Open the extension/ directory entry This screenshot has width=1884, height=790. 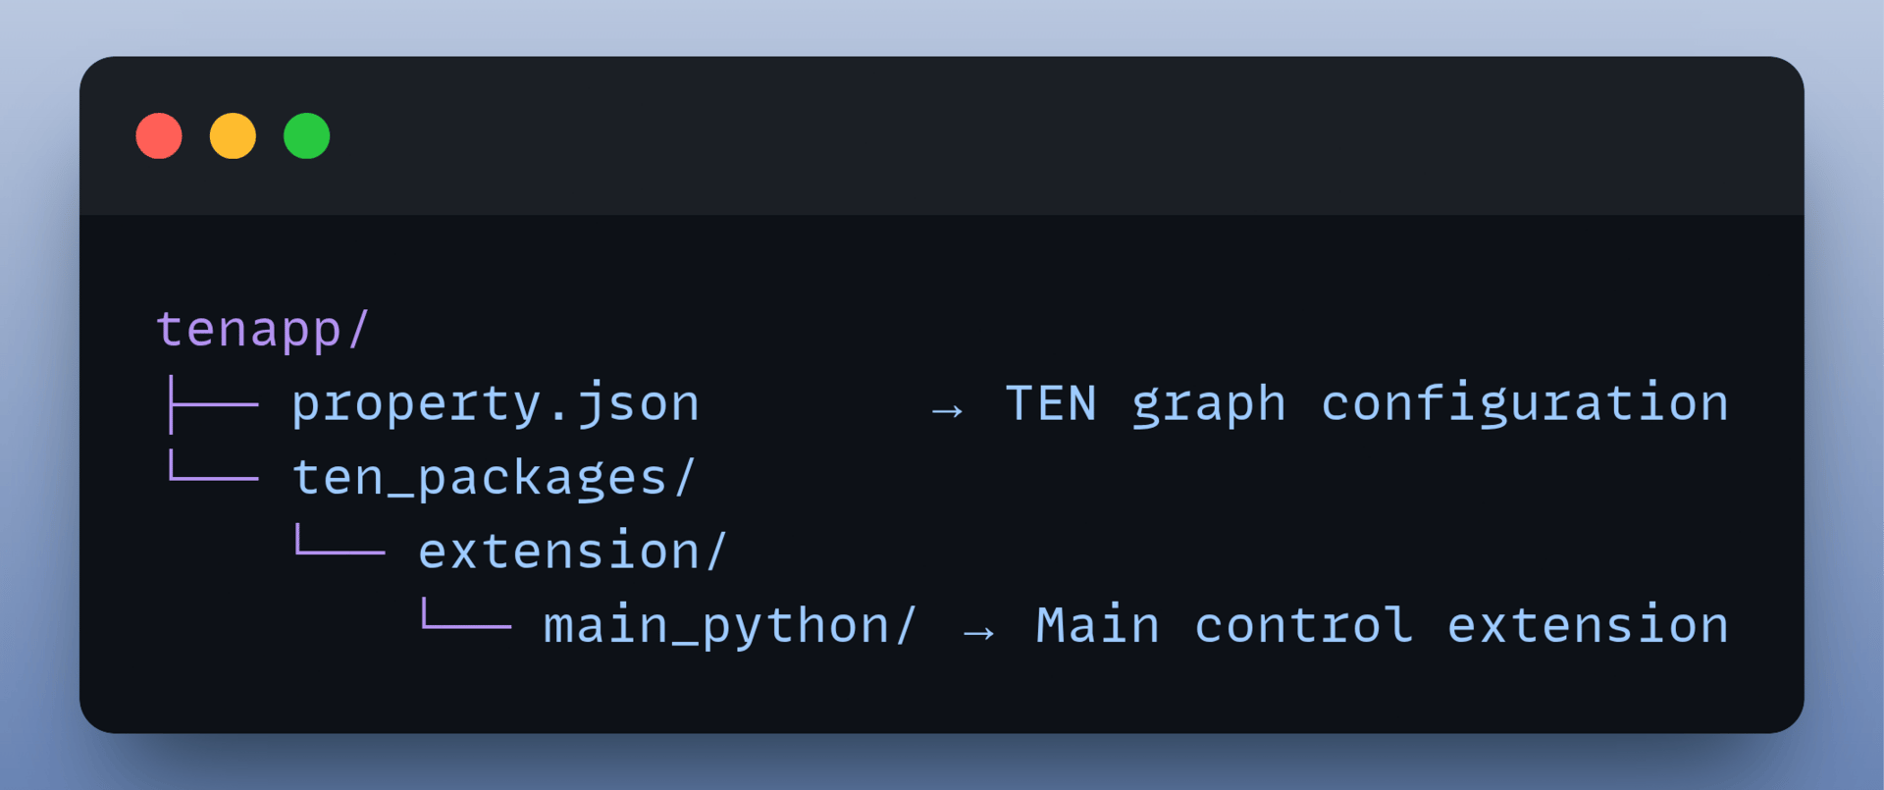573,551
